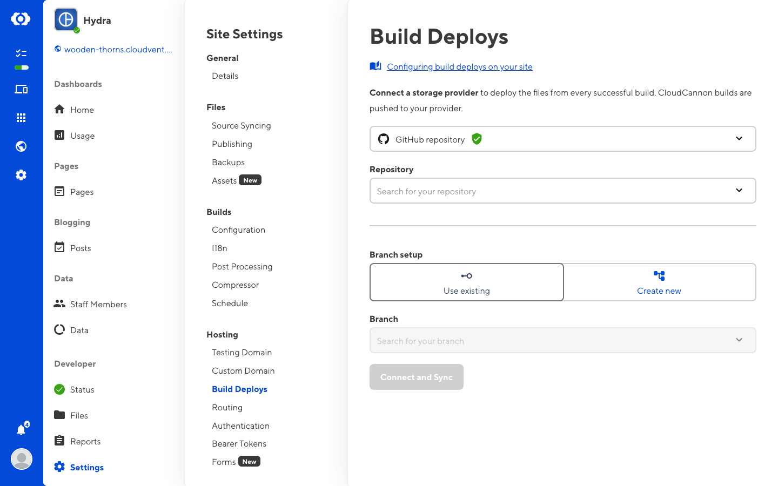The width and height of the screenshot is (778, 486).
Task: Go to Usage dashboard
Action: [x=82, y=136]
